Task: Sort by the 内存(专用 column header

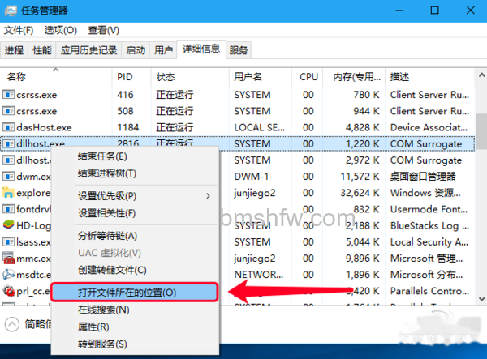Action: click(x=354, y=76)
